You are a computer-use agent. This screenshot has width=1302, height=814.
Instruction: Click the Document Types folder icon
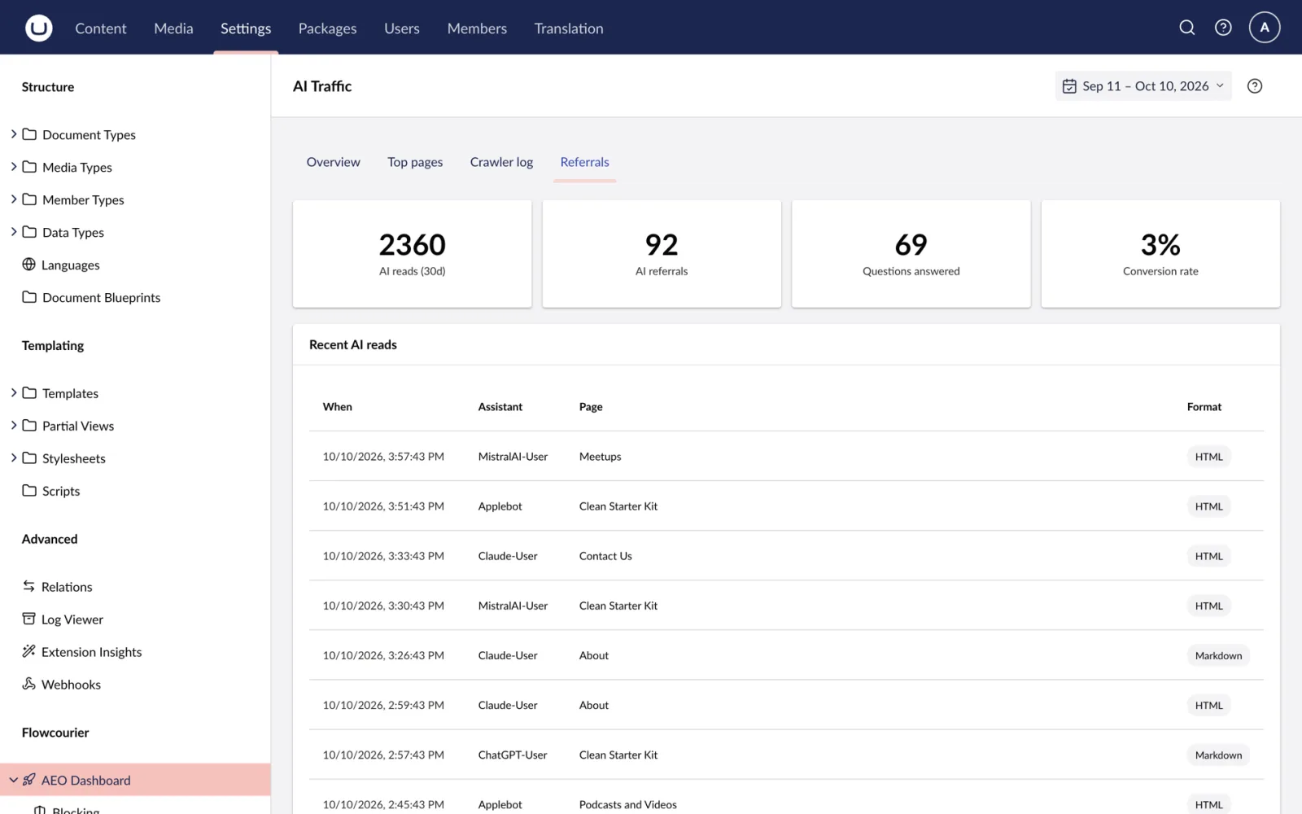coord(29,134)
